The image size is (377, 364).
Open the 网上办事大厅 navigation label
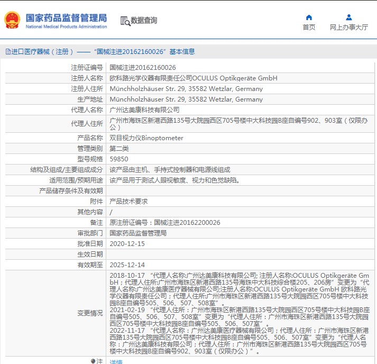[x=349, y=27]
